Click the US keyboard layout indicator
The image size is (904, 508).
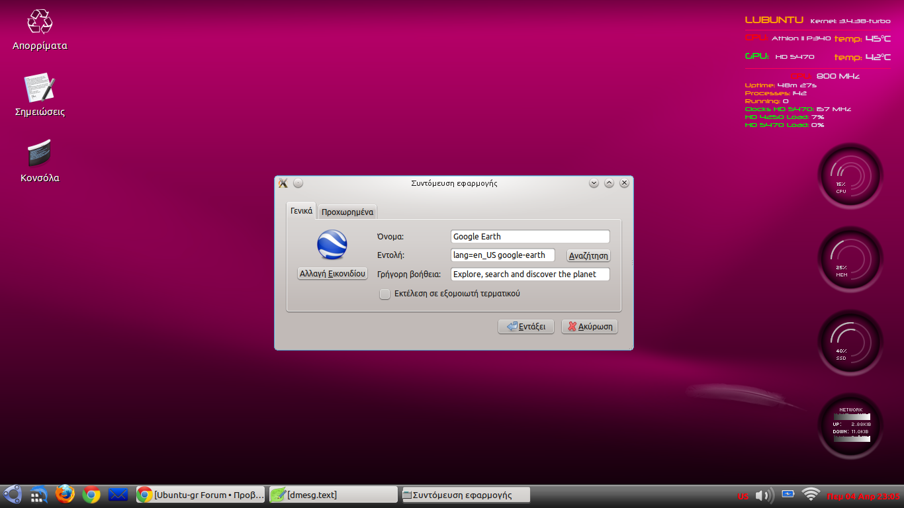pyautogui.click(x=743, y=496)
